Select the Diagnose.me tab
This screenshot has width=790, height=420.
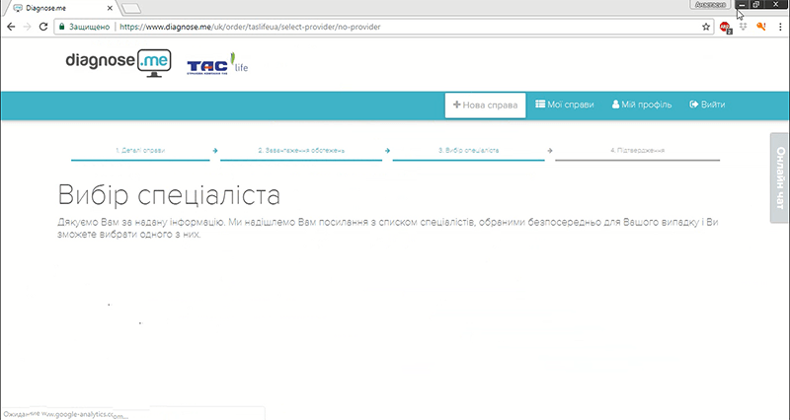click(x=60, y=8)
